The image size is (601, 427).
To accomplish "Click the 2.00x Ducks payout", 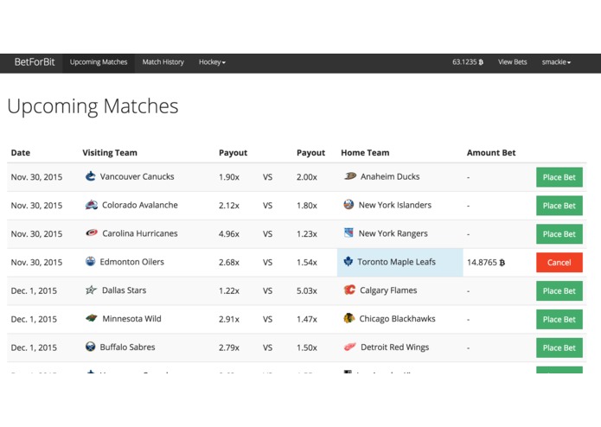I will point(307,177).
